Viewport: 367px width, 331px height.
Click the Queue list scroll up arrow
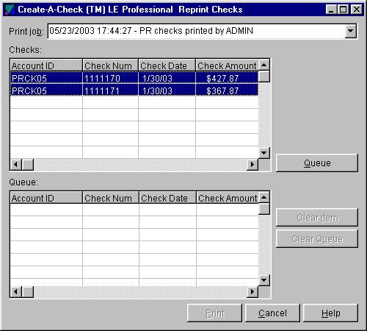click(264, 197)
